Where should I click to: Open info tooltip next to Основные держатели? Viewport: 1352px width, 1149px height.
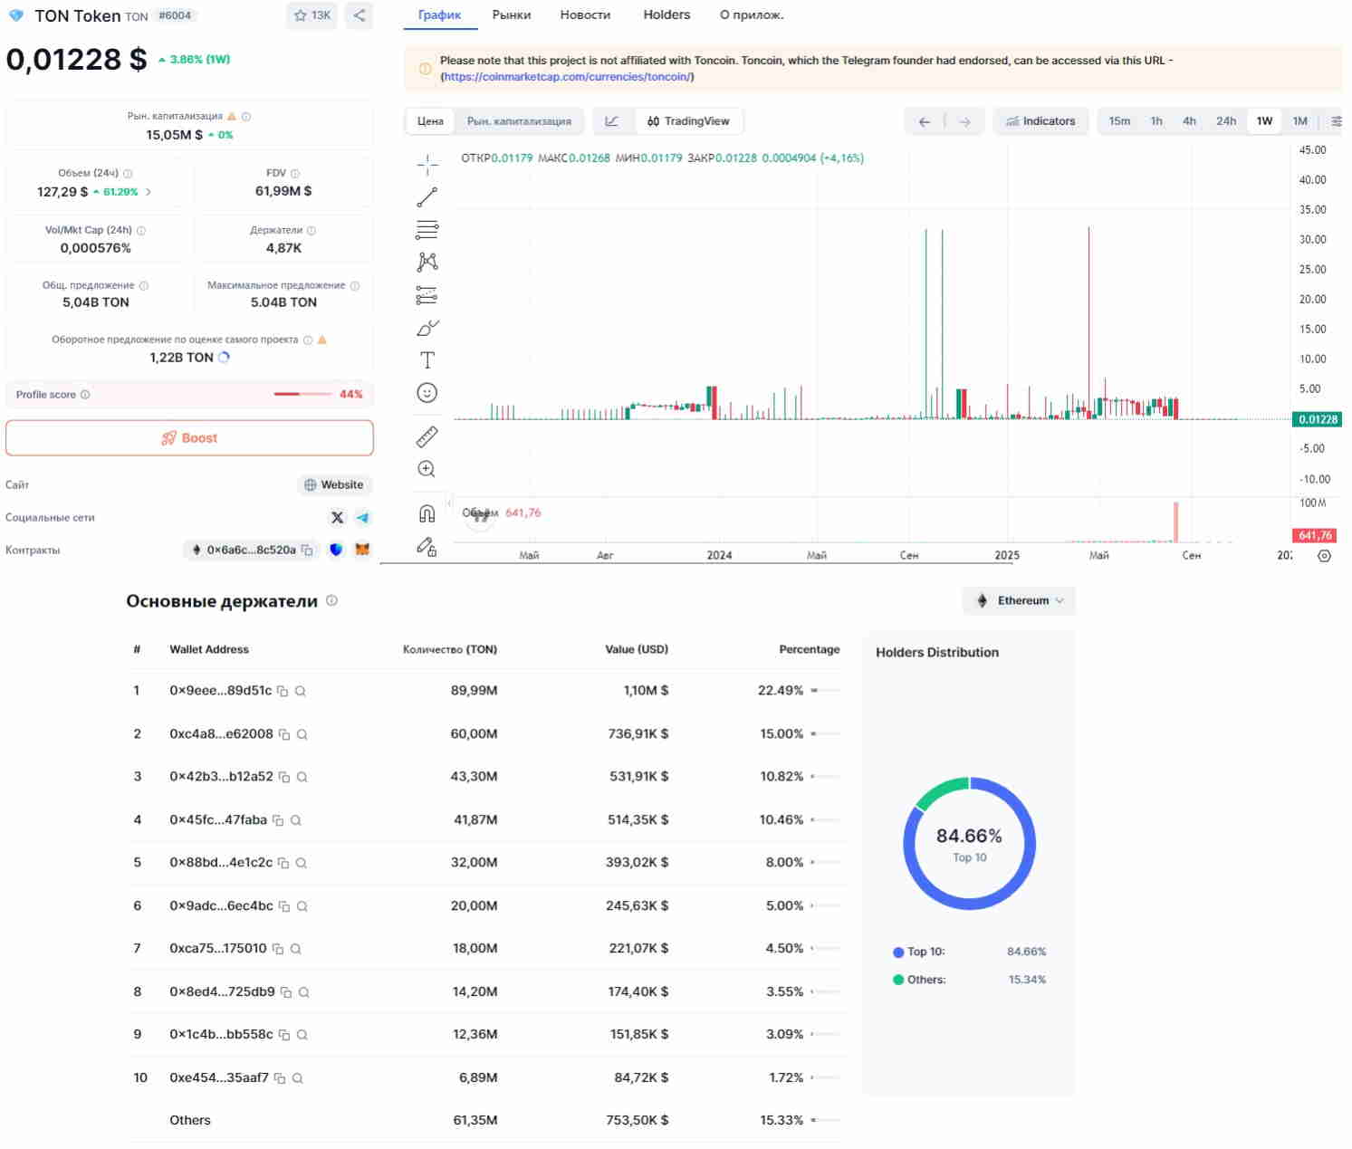tap(331, 601)
